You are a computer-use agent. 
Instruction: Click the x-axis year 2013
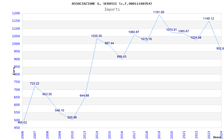(x=85, y=135)
